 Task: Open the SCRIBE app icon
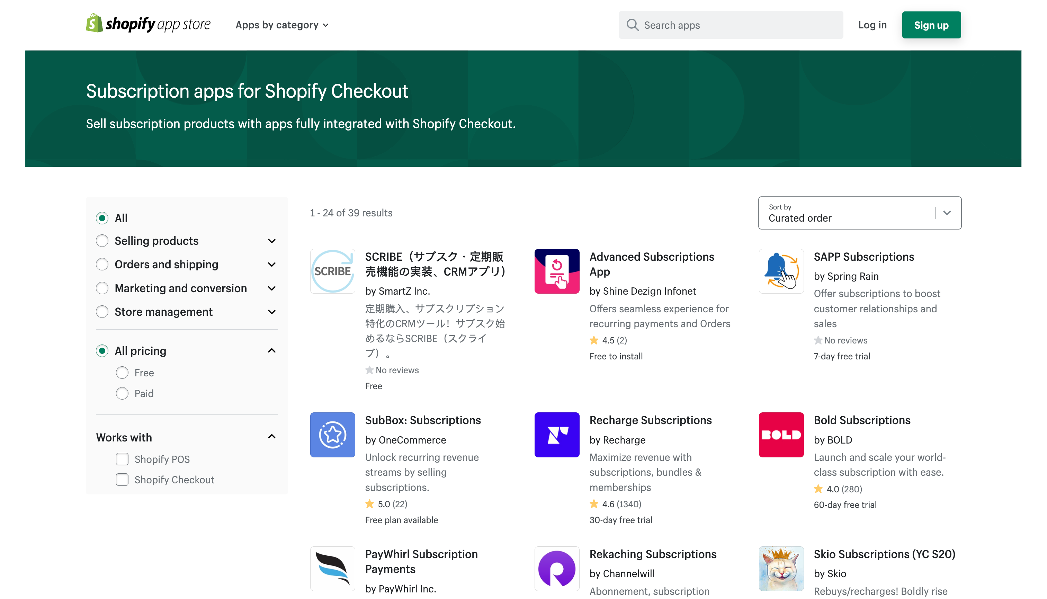pyautogui.click(x=332, y=271)
